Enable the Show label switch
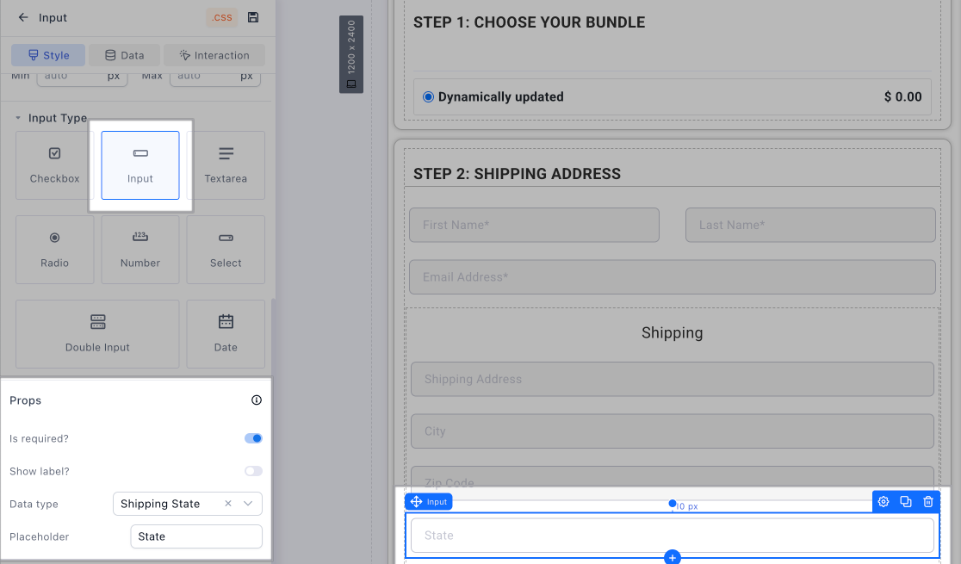Screen dimensions: 961x564 tap(253, 471)
